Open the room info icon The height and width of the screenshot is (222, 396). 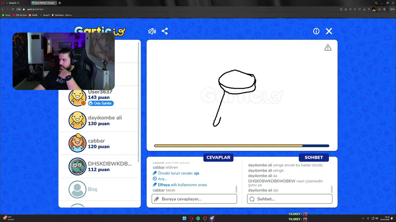(x=316, y=31)
